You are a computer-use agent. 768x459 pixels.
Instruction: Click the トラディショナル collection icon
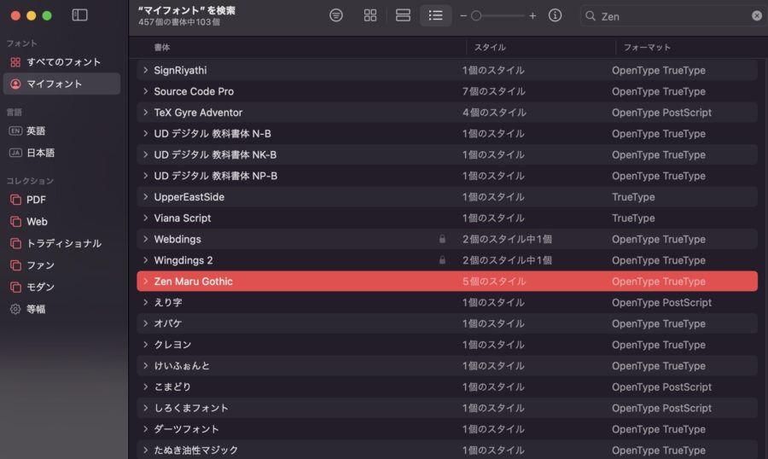click(15, 243)
